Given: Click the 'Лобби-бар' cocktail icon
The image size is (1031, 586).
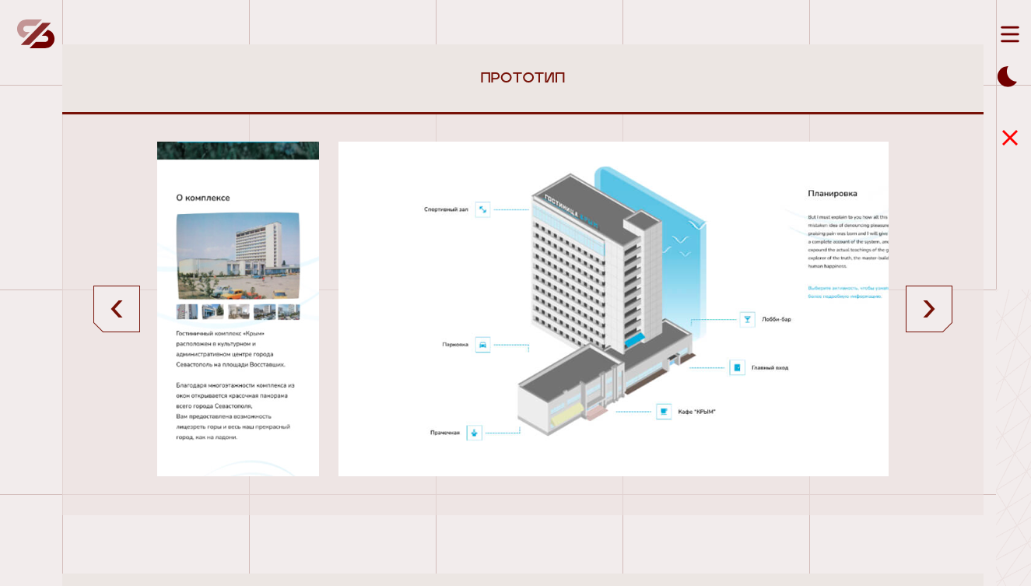Looking at the screenshot, I should [747, 319].
